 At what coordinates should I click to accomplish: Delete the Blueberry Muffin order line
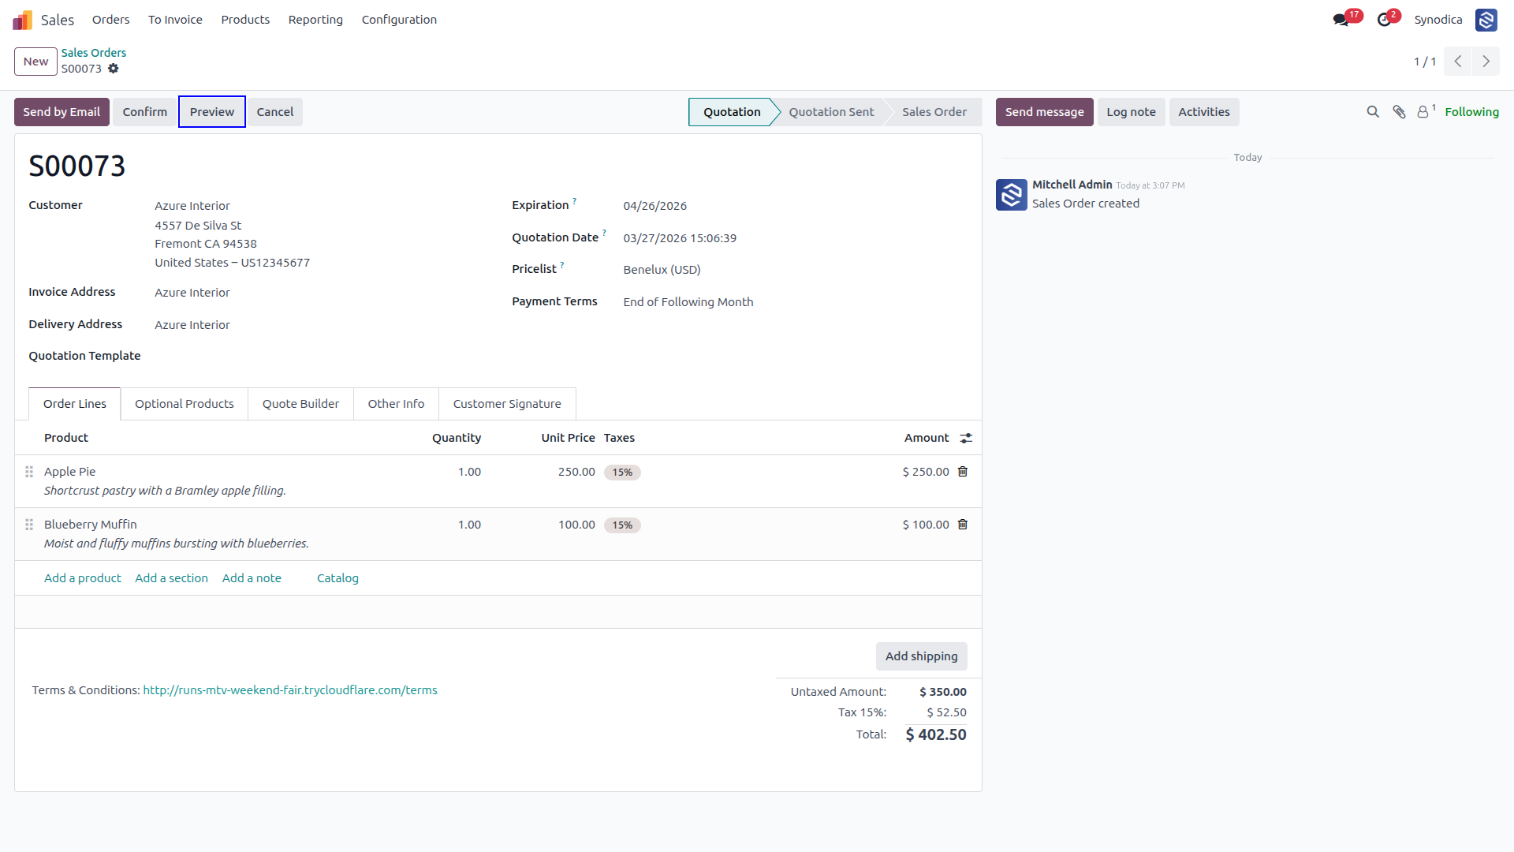(x=963, y=525)
